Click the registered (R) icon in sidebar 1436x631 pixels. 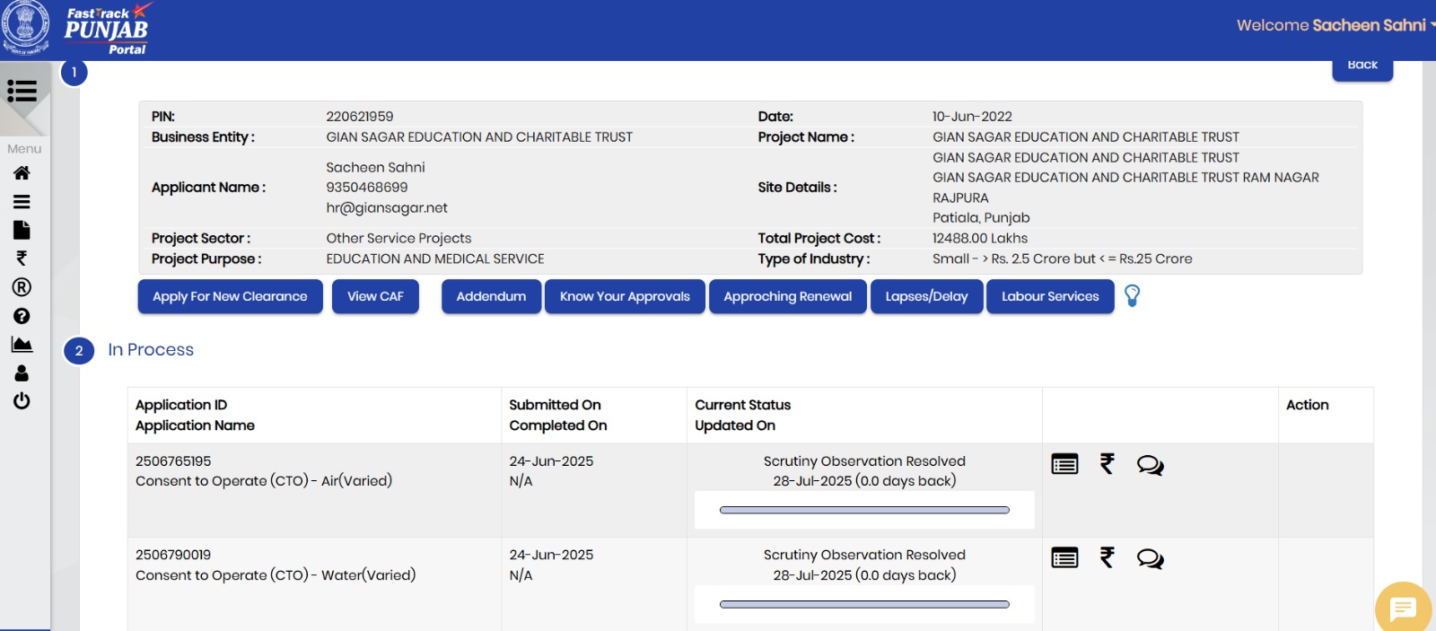click(x=22, y=287)
